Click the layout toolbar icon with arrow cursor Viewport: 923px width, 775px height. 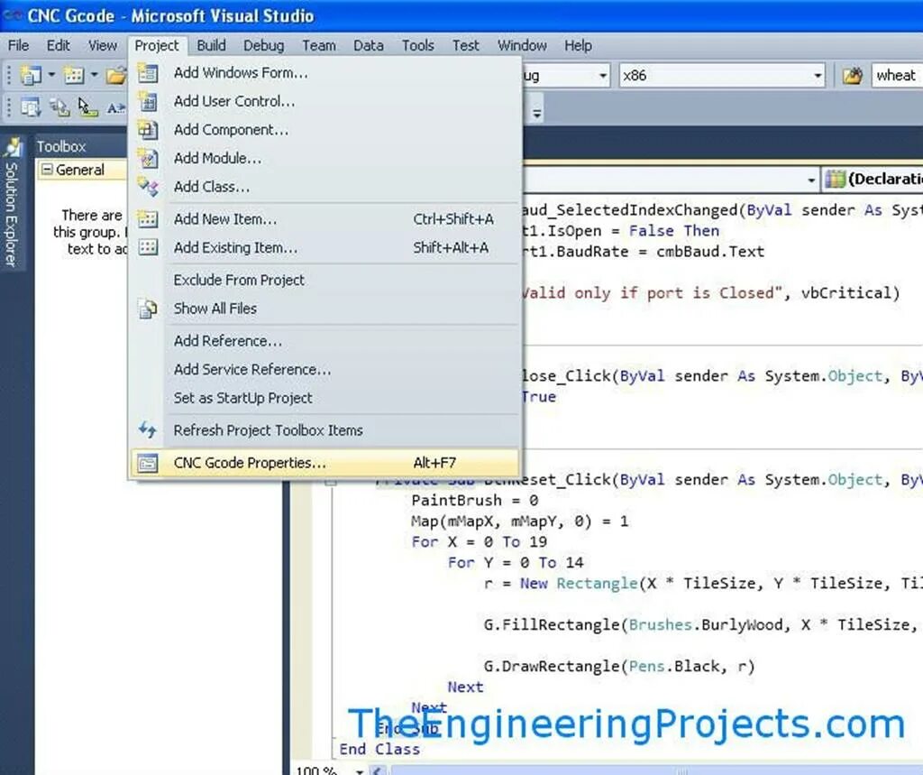pyautogui.click(x=88, y=108)
